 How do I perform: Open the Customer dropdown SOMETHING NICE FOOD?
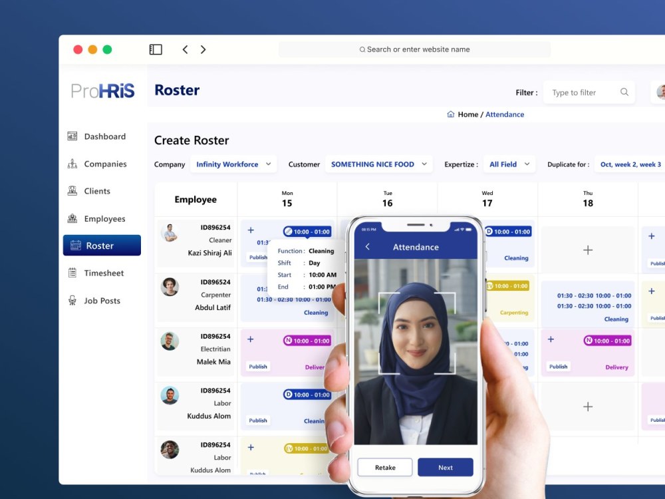click(379, 164)
